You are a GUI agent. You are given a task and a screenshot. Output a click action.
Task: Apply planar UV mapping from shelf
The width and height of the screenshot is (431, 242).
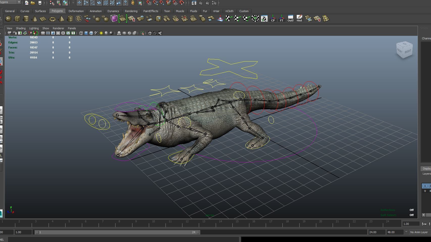229,19
